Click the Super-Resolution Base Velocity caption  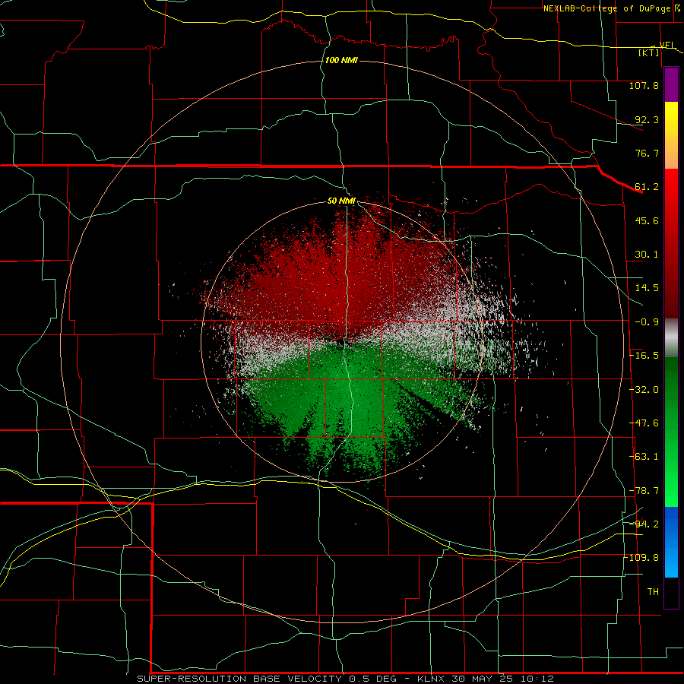click(346, 679)
